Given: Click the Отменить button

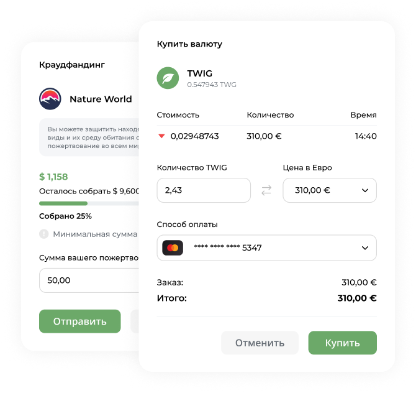Looking at the screenshot, I should 260,343.
